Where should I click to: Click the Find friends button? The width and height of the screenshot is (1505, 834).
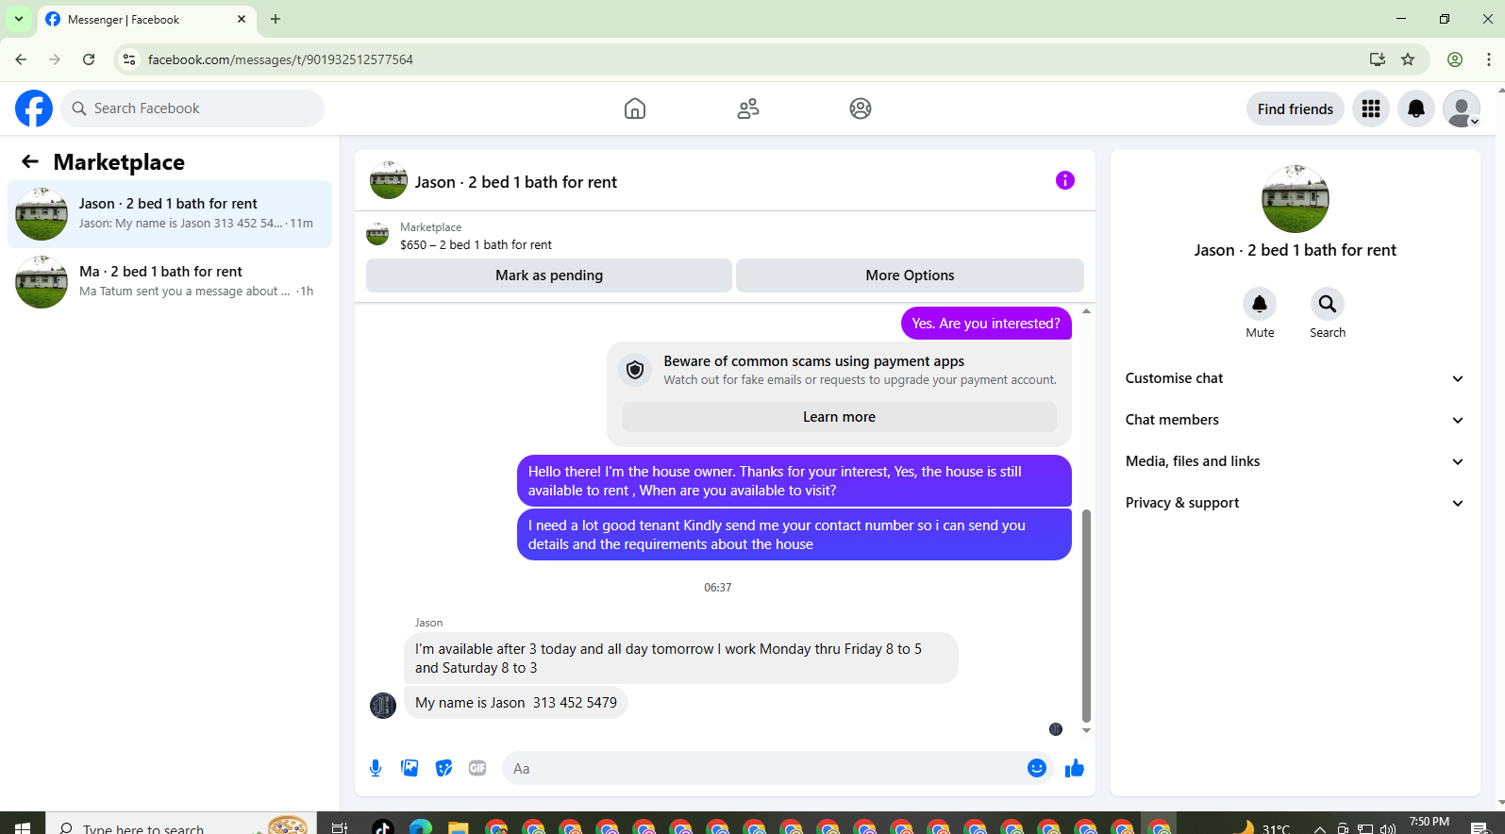coord(1295,108)
